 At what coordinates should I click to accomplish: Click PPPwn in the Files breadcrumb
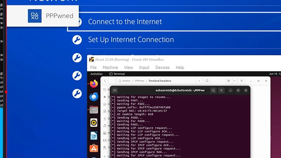(140, 81)
